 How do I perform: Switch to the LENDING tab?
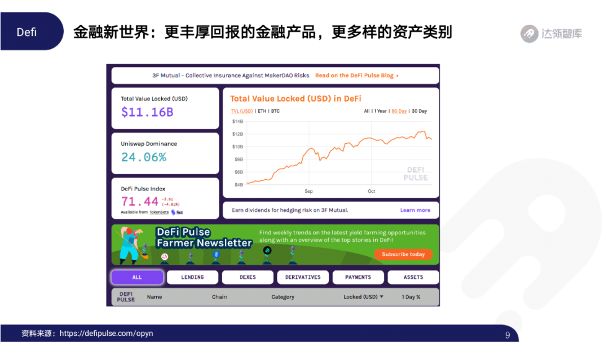click(192, 277)
